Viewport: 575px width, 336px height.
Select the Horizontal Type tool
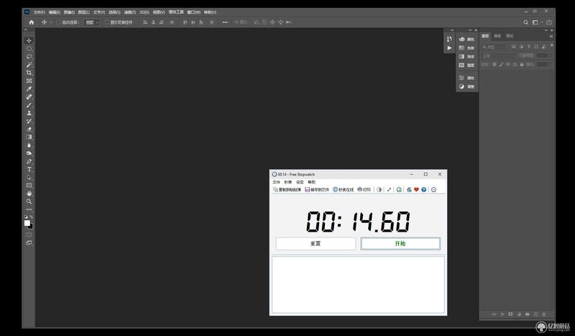(x=29, y=169)
